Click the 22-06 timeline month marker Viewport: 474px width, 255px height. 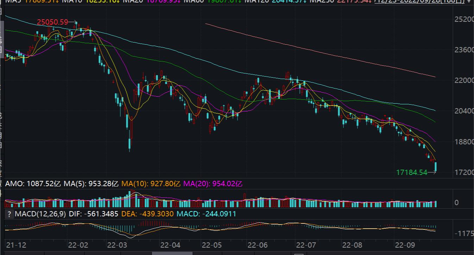point(259,245)
